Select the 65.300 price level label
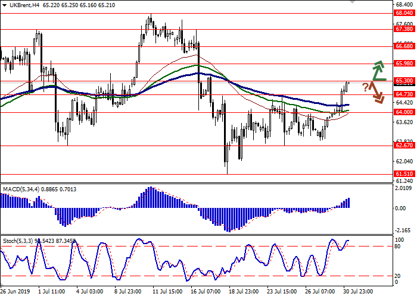This screenshot has width=417, height=297. [404, 80]
